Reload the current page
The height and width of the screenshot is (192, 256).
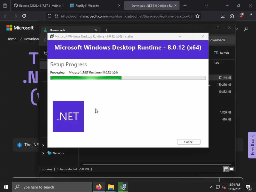click(x=24, y=16)
